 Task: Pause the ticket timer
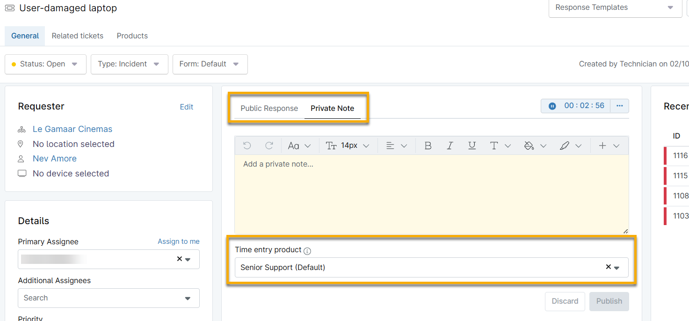click(x=552, y=106)
